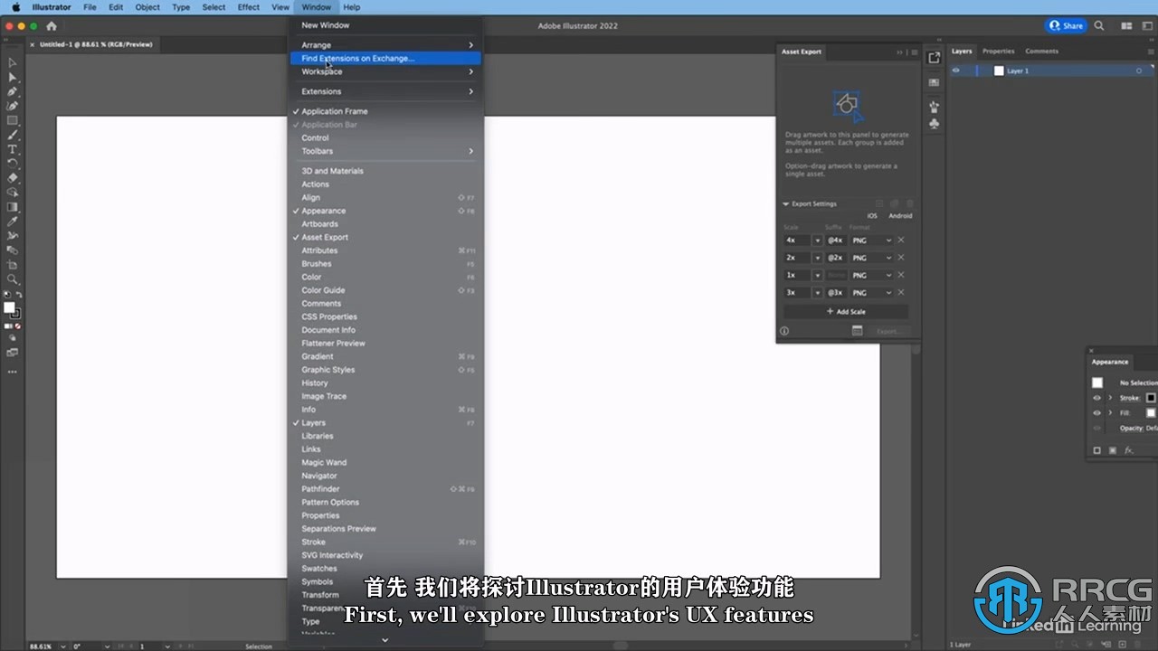Click the Fill color swatch in toolbar

9,307
